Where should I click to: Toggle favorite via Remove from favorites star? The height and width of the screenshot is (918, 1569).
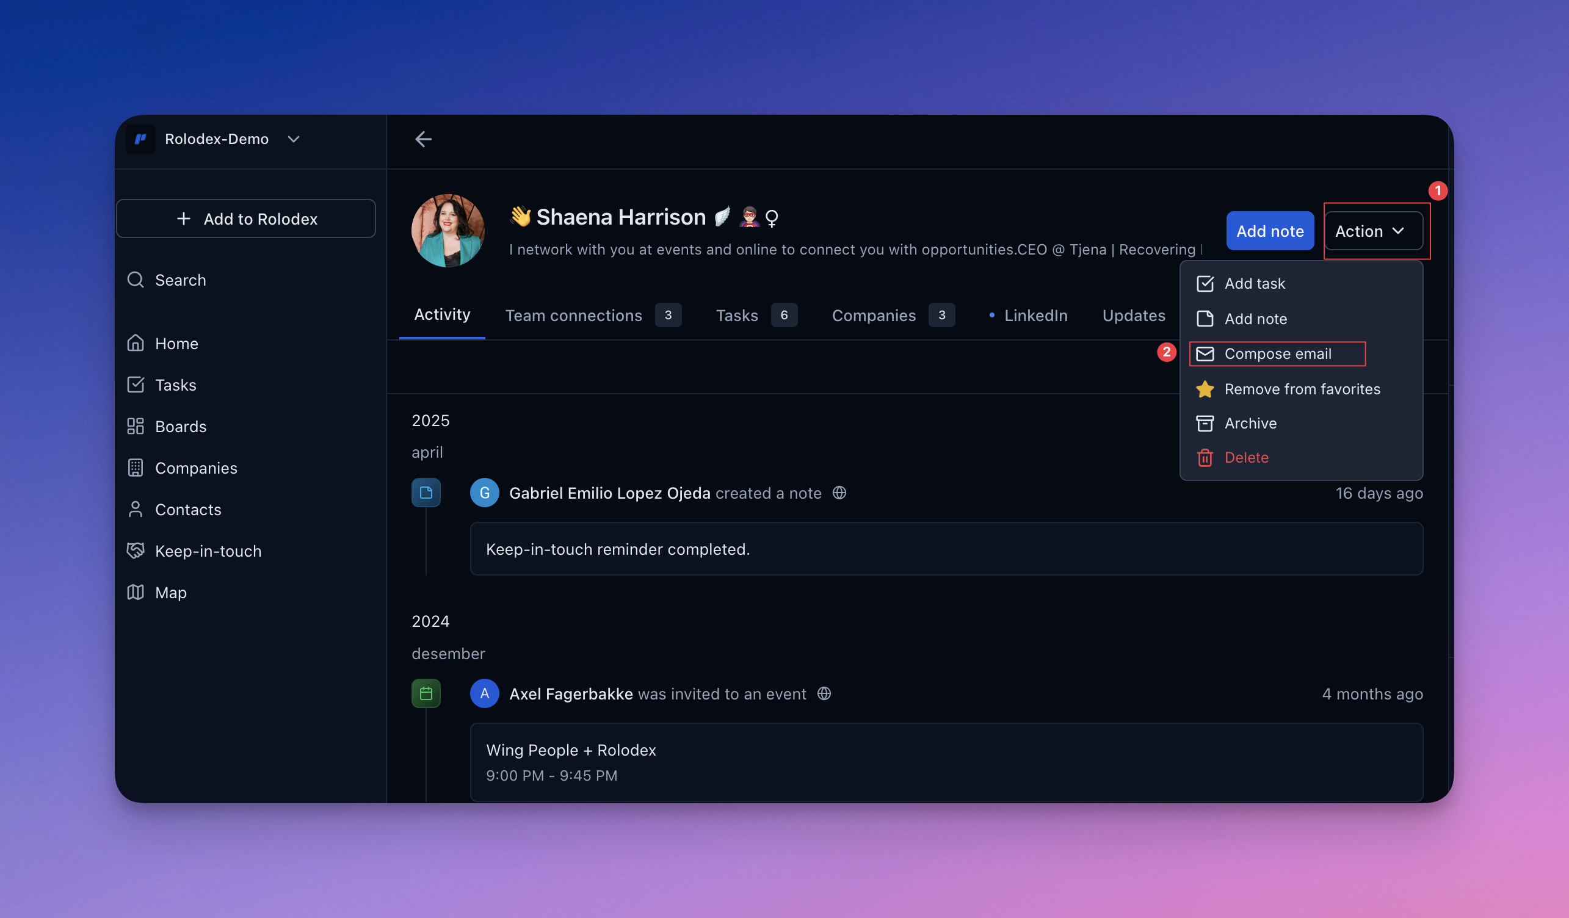click(1205, 389)
